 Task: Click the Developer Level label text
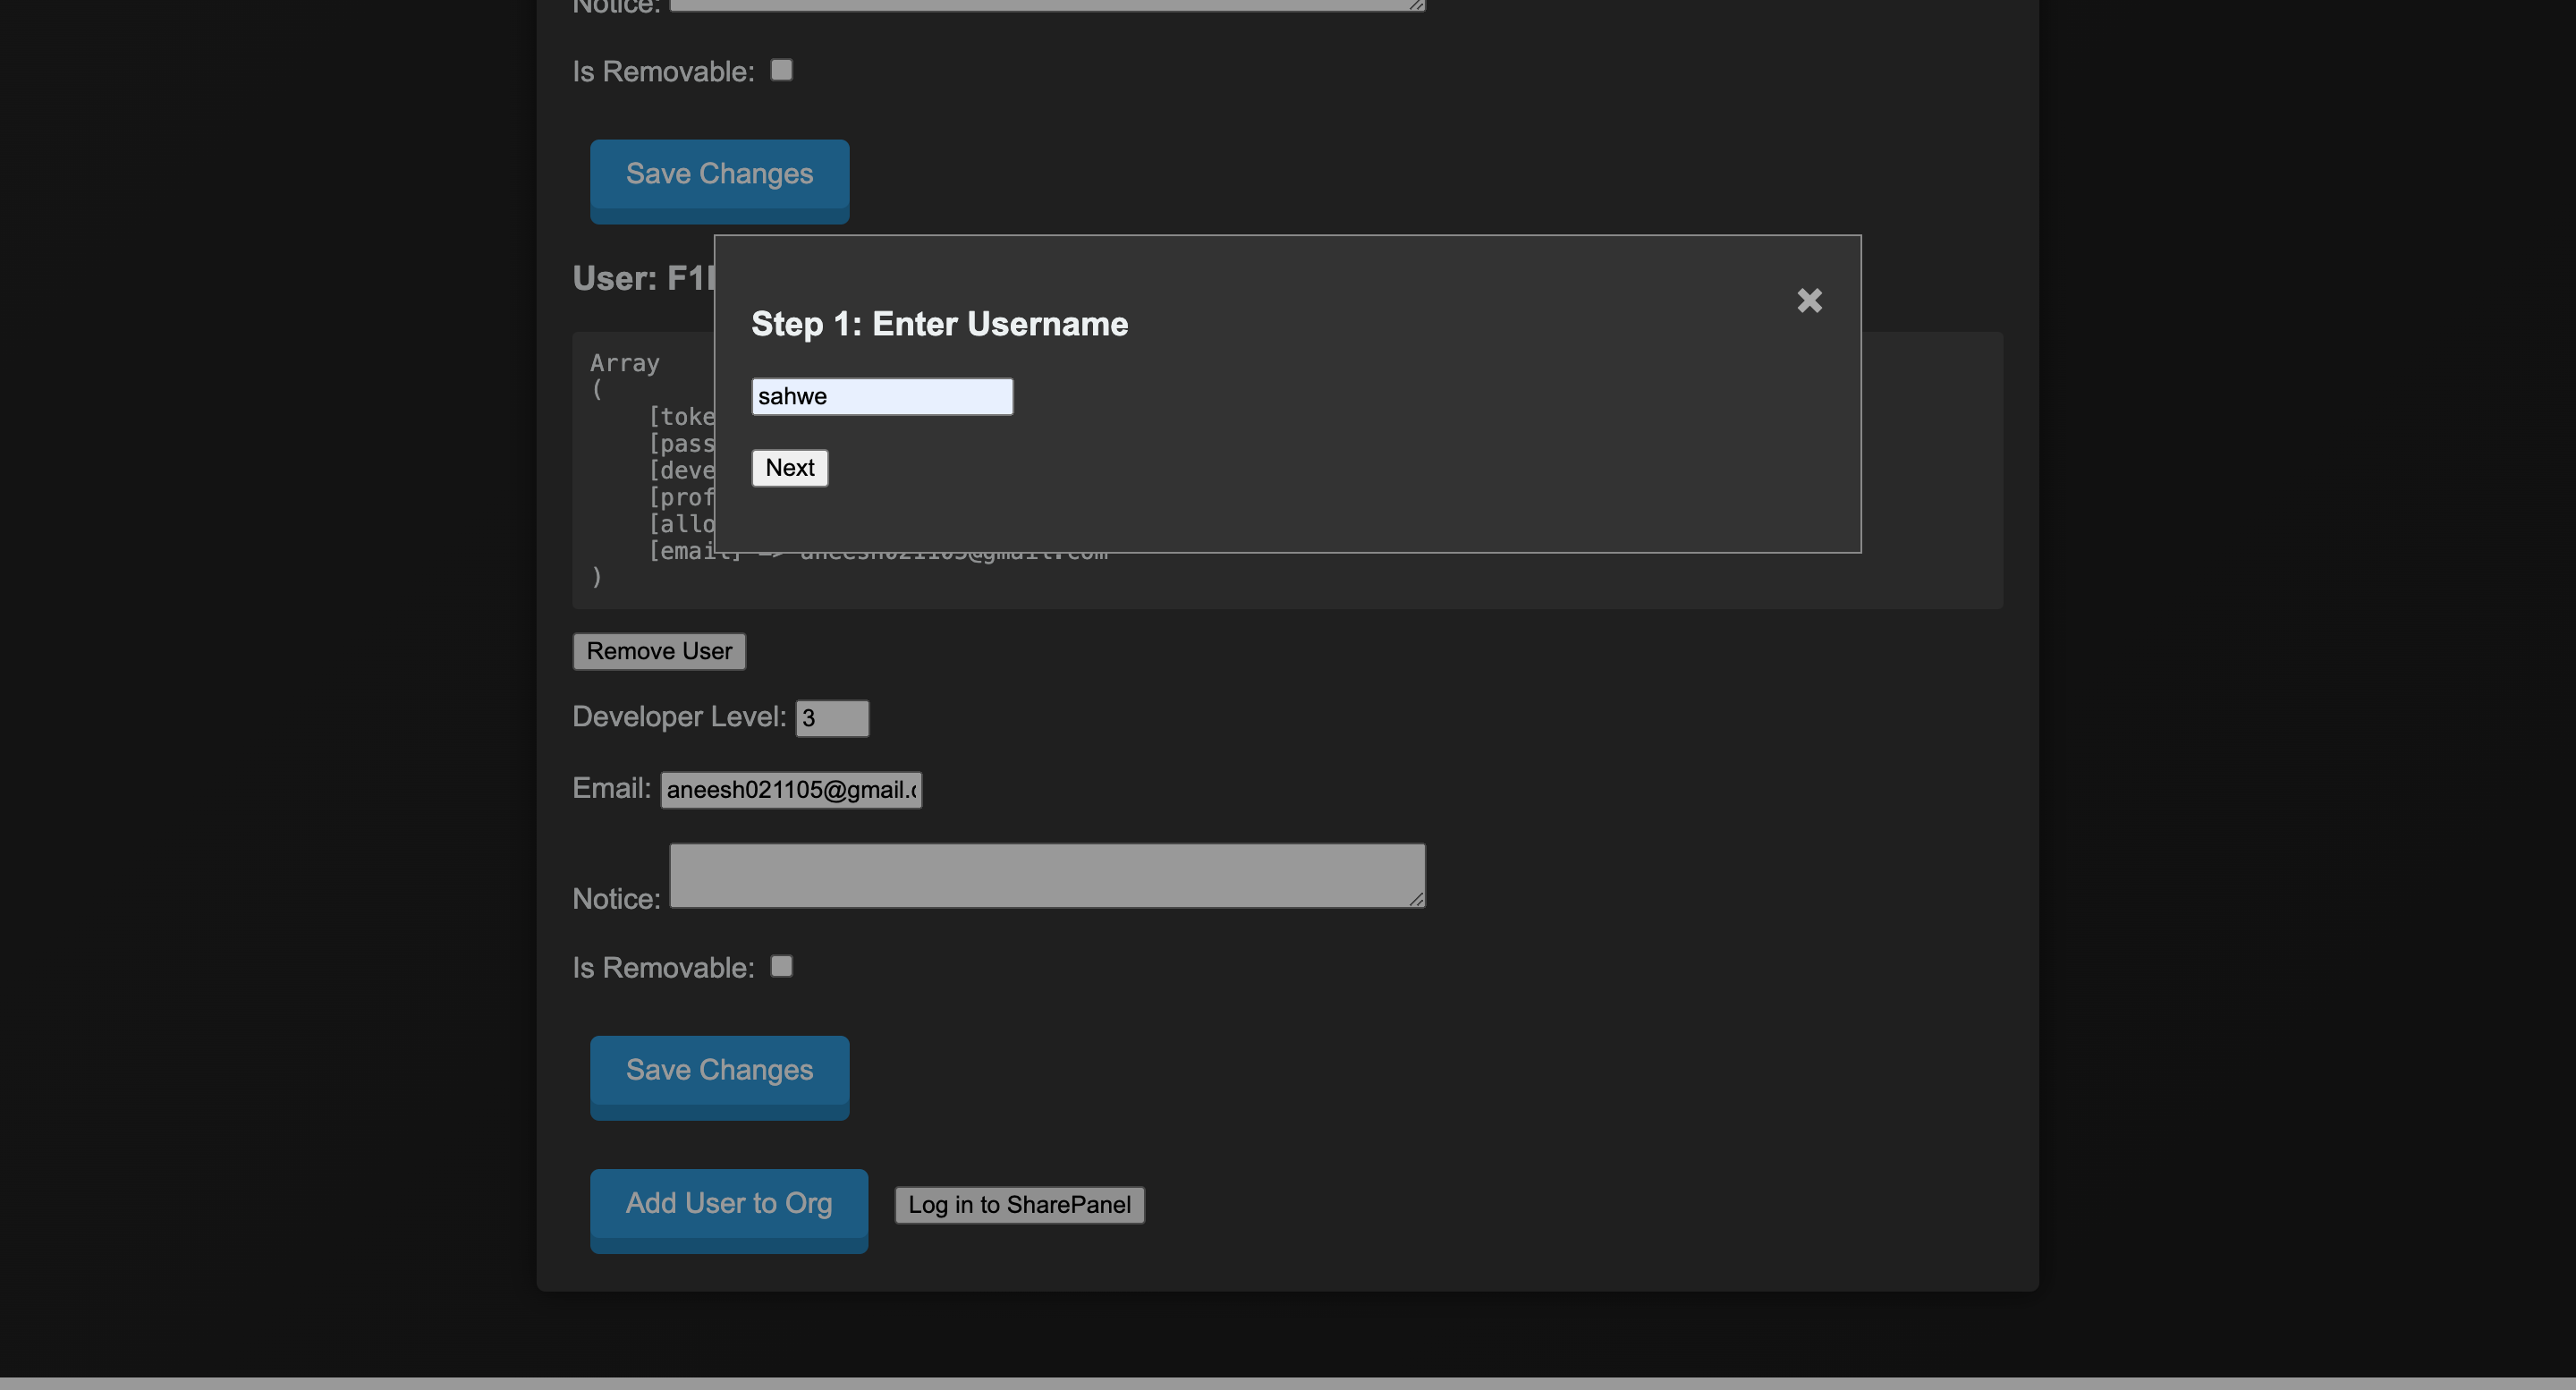coord(678,717)
